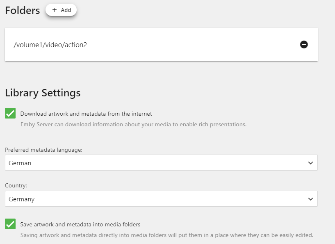The image size is (335, 244).
Task: Disable the Save artwork into media folders checkbox
Action: tap(10, 224)
